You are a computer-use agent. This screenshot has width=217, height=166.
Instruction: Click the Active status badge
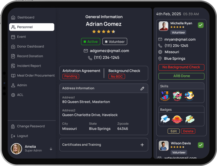pos(91,42)
